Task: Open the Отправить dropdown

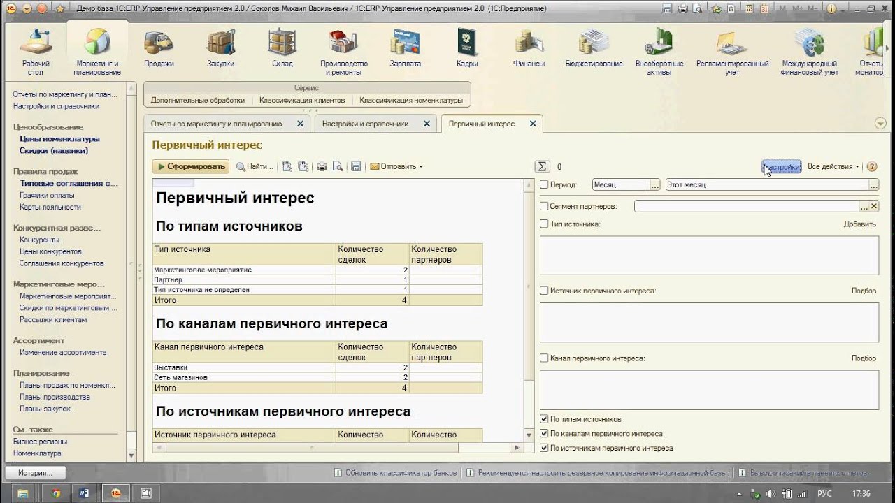Action: 396,166
